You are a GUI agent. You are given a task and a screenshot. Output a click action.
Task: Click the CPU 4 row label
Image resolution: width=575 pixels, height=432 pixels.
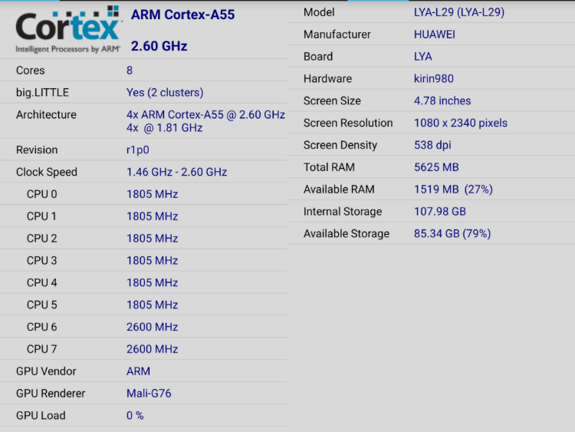(41, 282)
